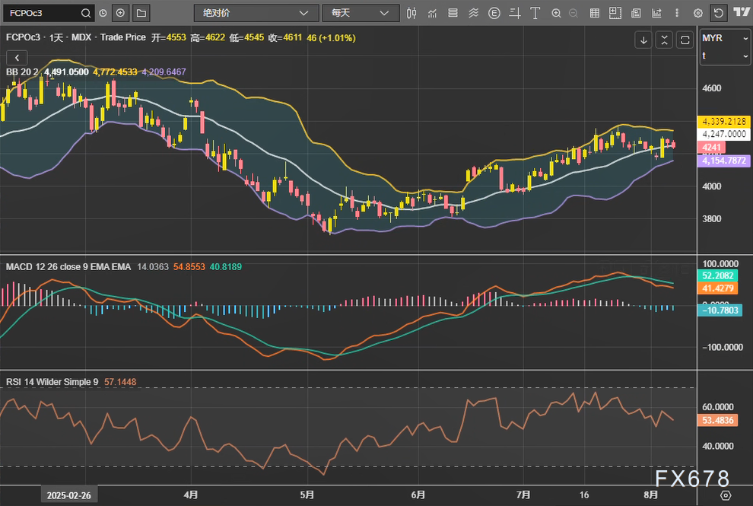Click the encircled E events icon
753x506 pixels.
point(494,13)
